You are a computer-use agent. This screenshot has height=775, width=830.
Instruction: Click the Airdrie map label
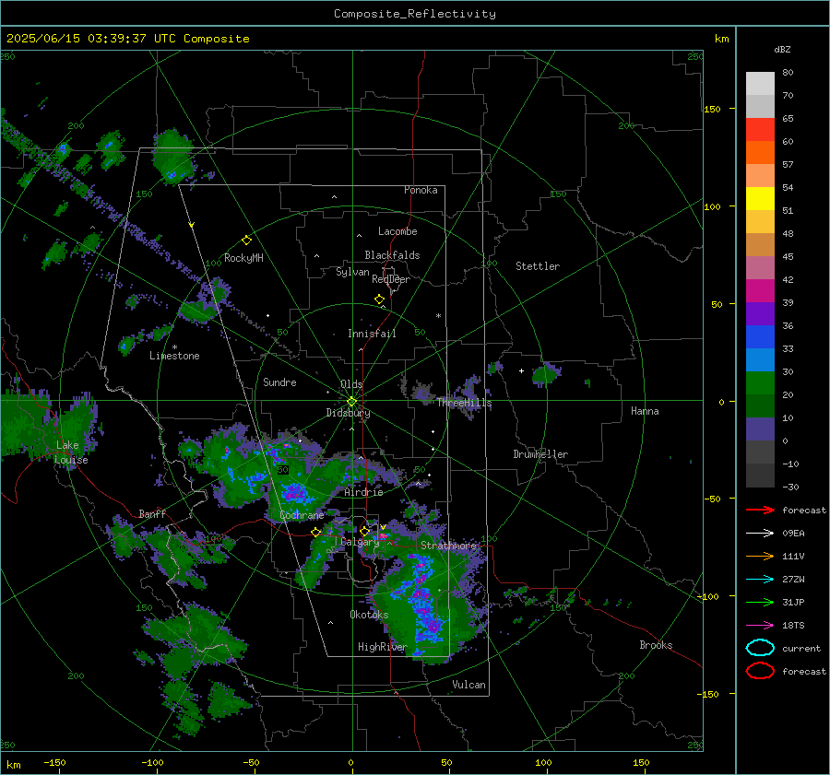pos(363,492)
